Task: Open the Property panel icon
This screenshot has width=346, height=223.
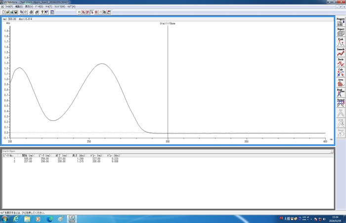Action: pyautogui.click(x=341, y=22)
